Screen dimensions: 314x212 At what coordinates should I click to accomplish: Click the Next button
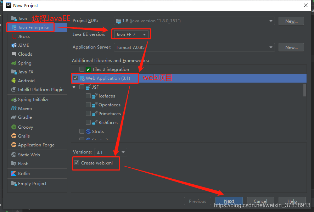coord(229,201)
